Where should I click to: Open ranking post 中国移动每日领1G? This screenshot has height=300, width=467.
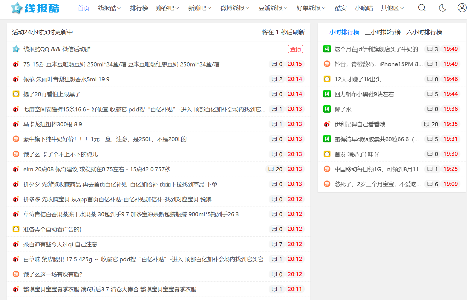coord(379,169)
